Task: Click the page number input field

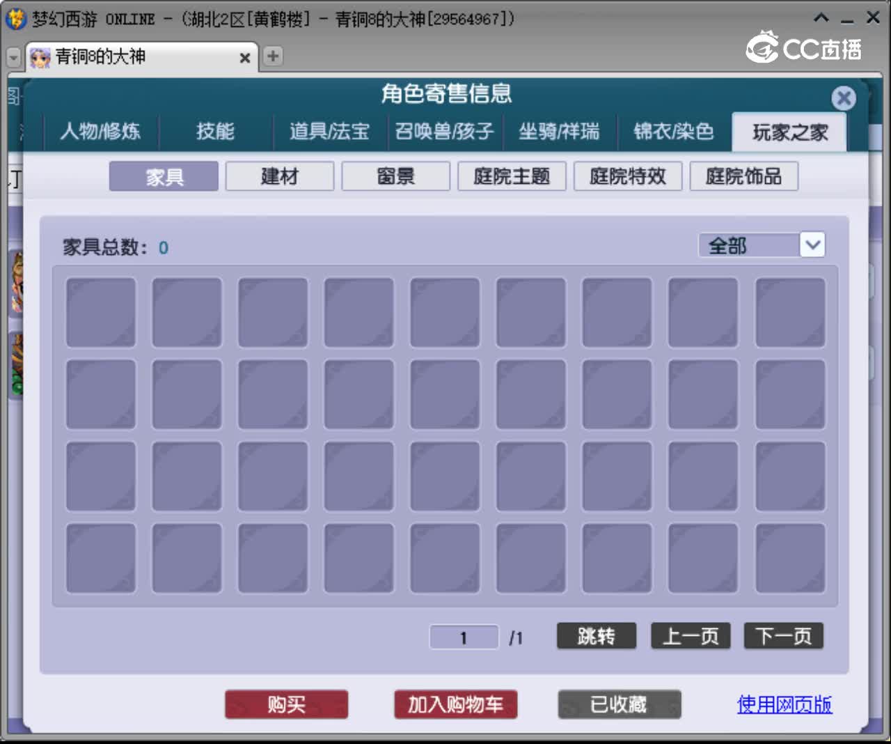Action: point(464,637)
